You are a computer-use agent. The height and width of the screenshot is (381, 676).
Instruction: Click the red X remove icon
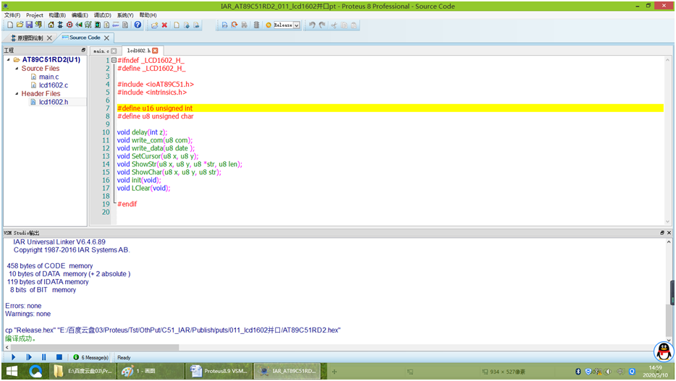(x=164, y=25)
